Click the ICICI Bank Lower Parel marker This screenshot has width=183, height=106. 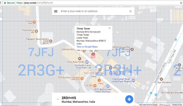coord(108,86)
